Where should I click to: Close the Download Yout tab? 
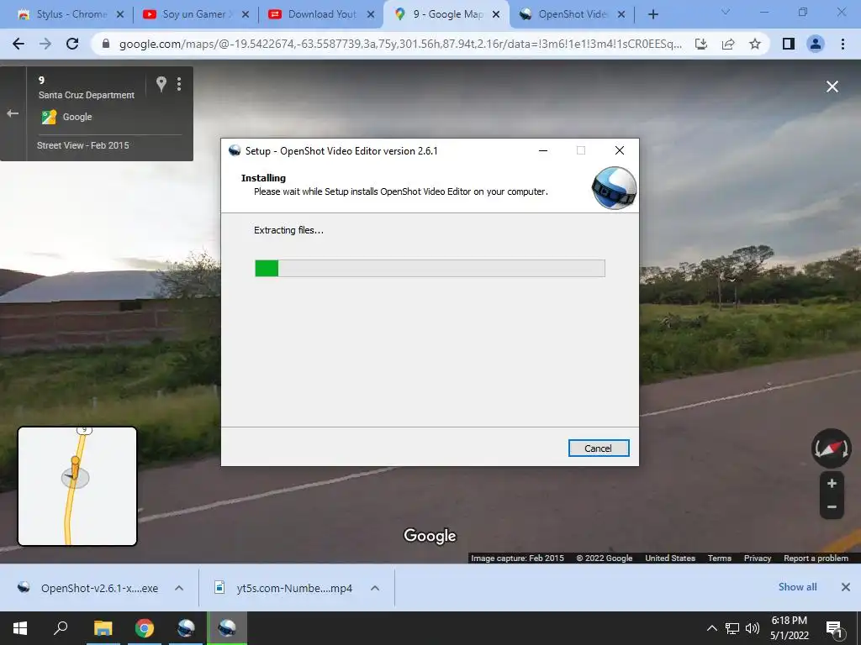click(x=371, y=15)
